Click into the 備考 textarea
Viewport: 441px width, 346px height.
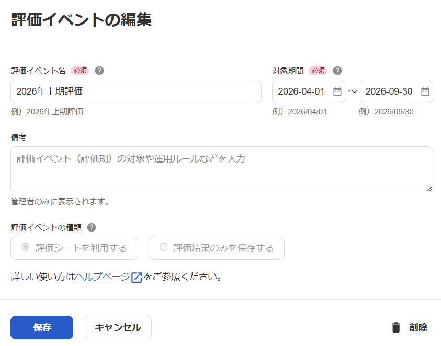222,169
